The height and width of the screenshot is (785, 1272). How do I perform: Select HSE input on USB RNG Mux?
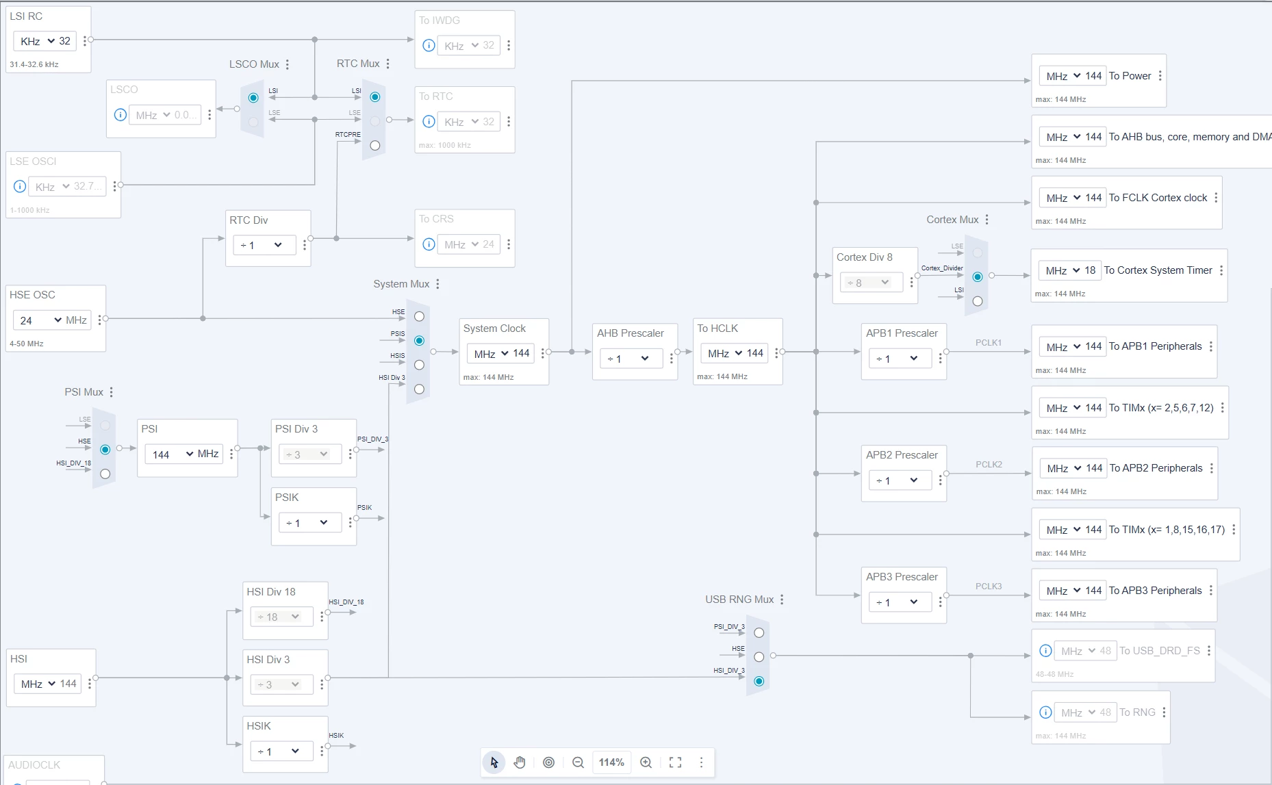tap(759, 657)
